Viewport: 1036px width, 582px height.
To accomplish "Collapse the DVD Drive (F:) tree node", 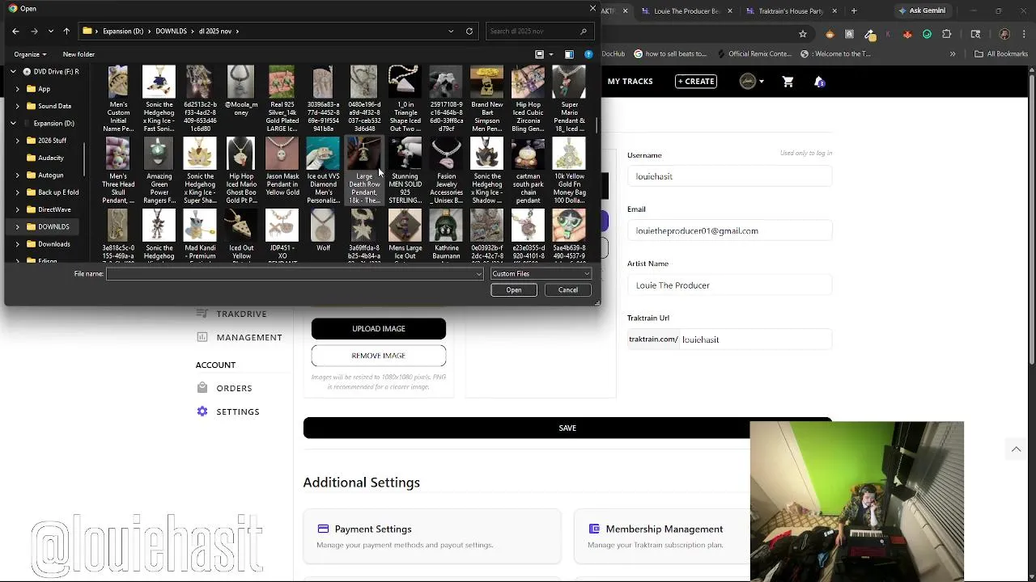I will tap(13, 71).
